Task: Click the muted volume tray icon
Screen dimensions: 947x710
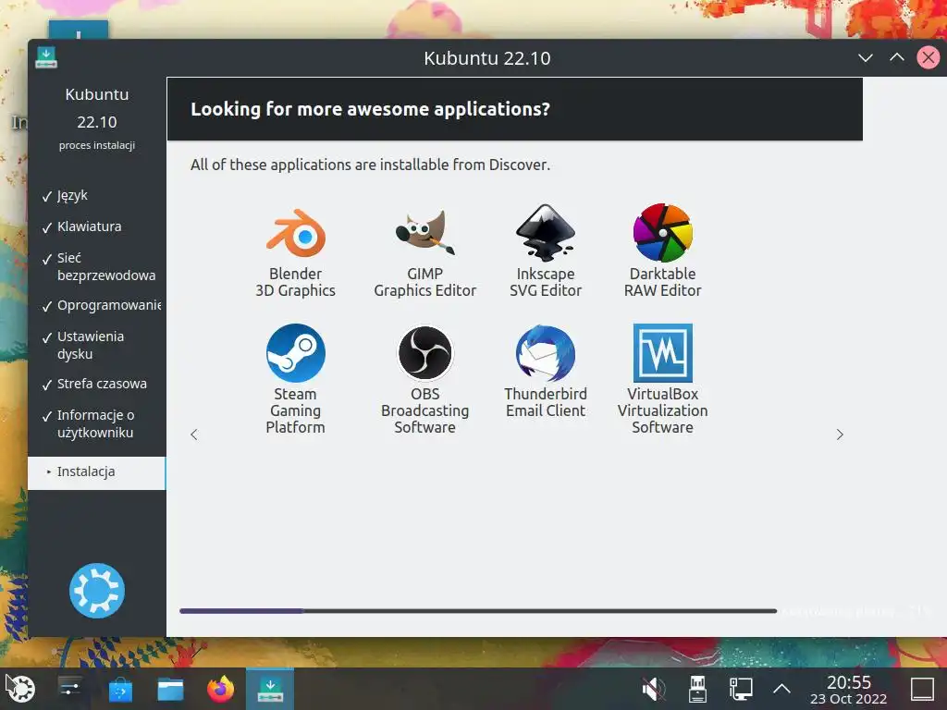Action: [654, 689]
